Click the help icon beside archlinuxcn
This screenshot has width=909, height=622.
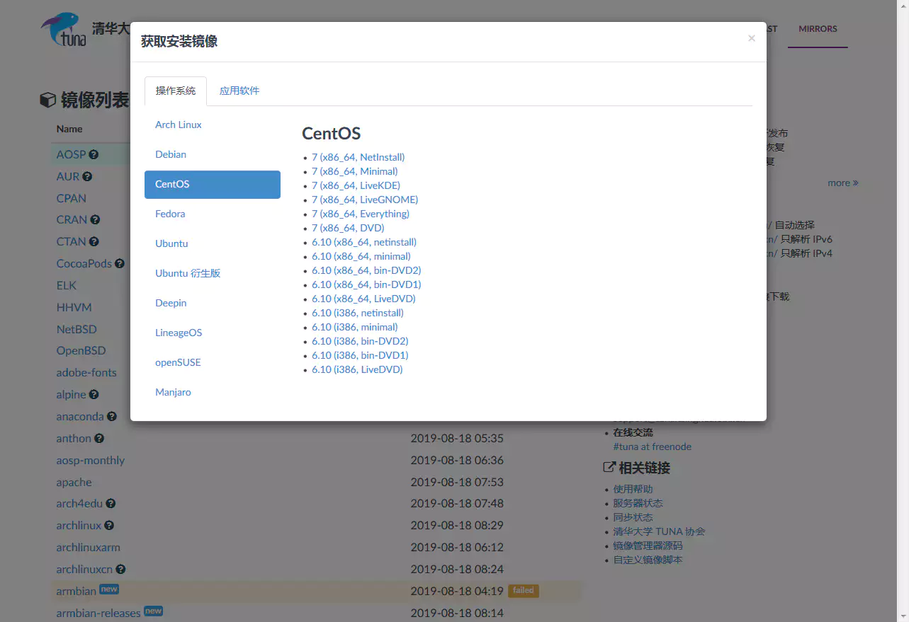click(120, 569)
